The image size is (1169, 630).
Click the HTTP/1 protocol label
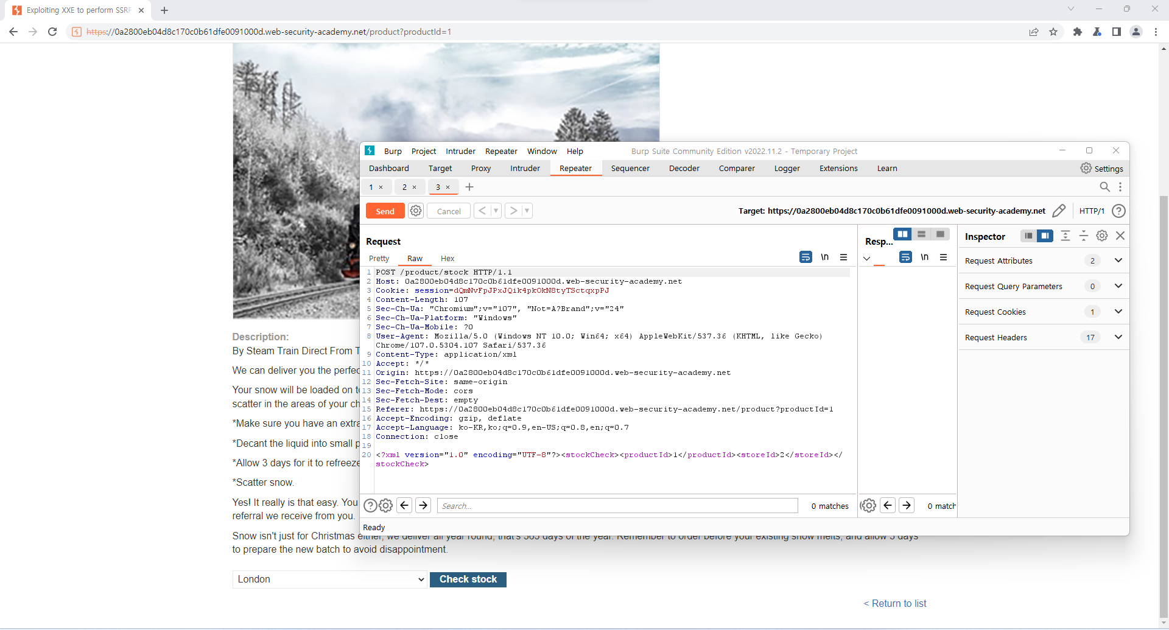(1092, 211)
